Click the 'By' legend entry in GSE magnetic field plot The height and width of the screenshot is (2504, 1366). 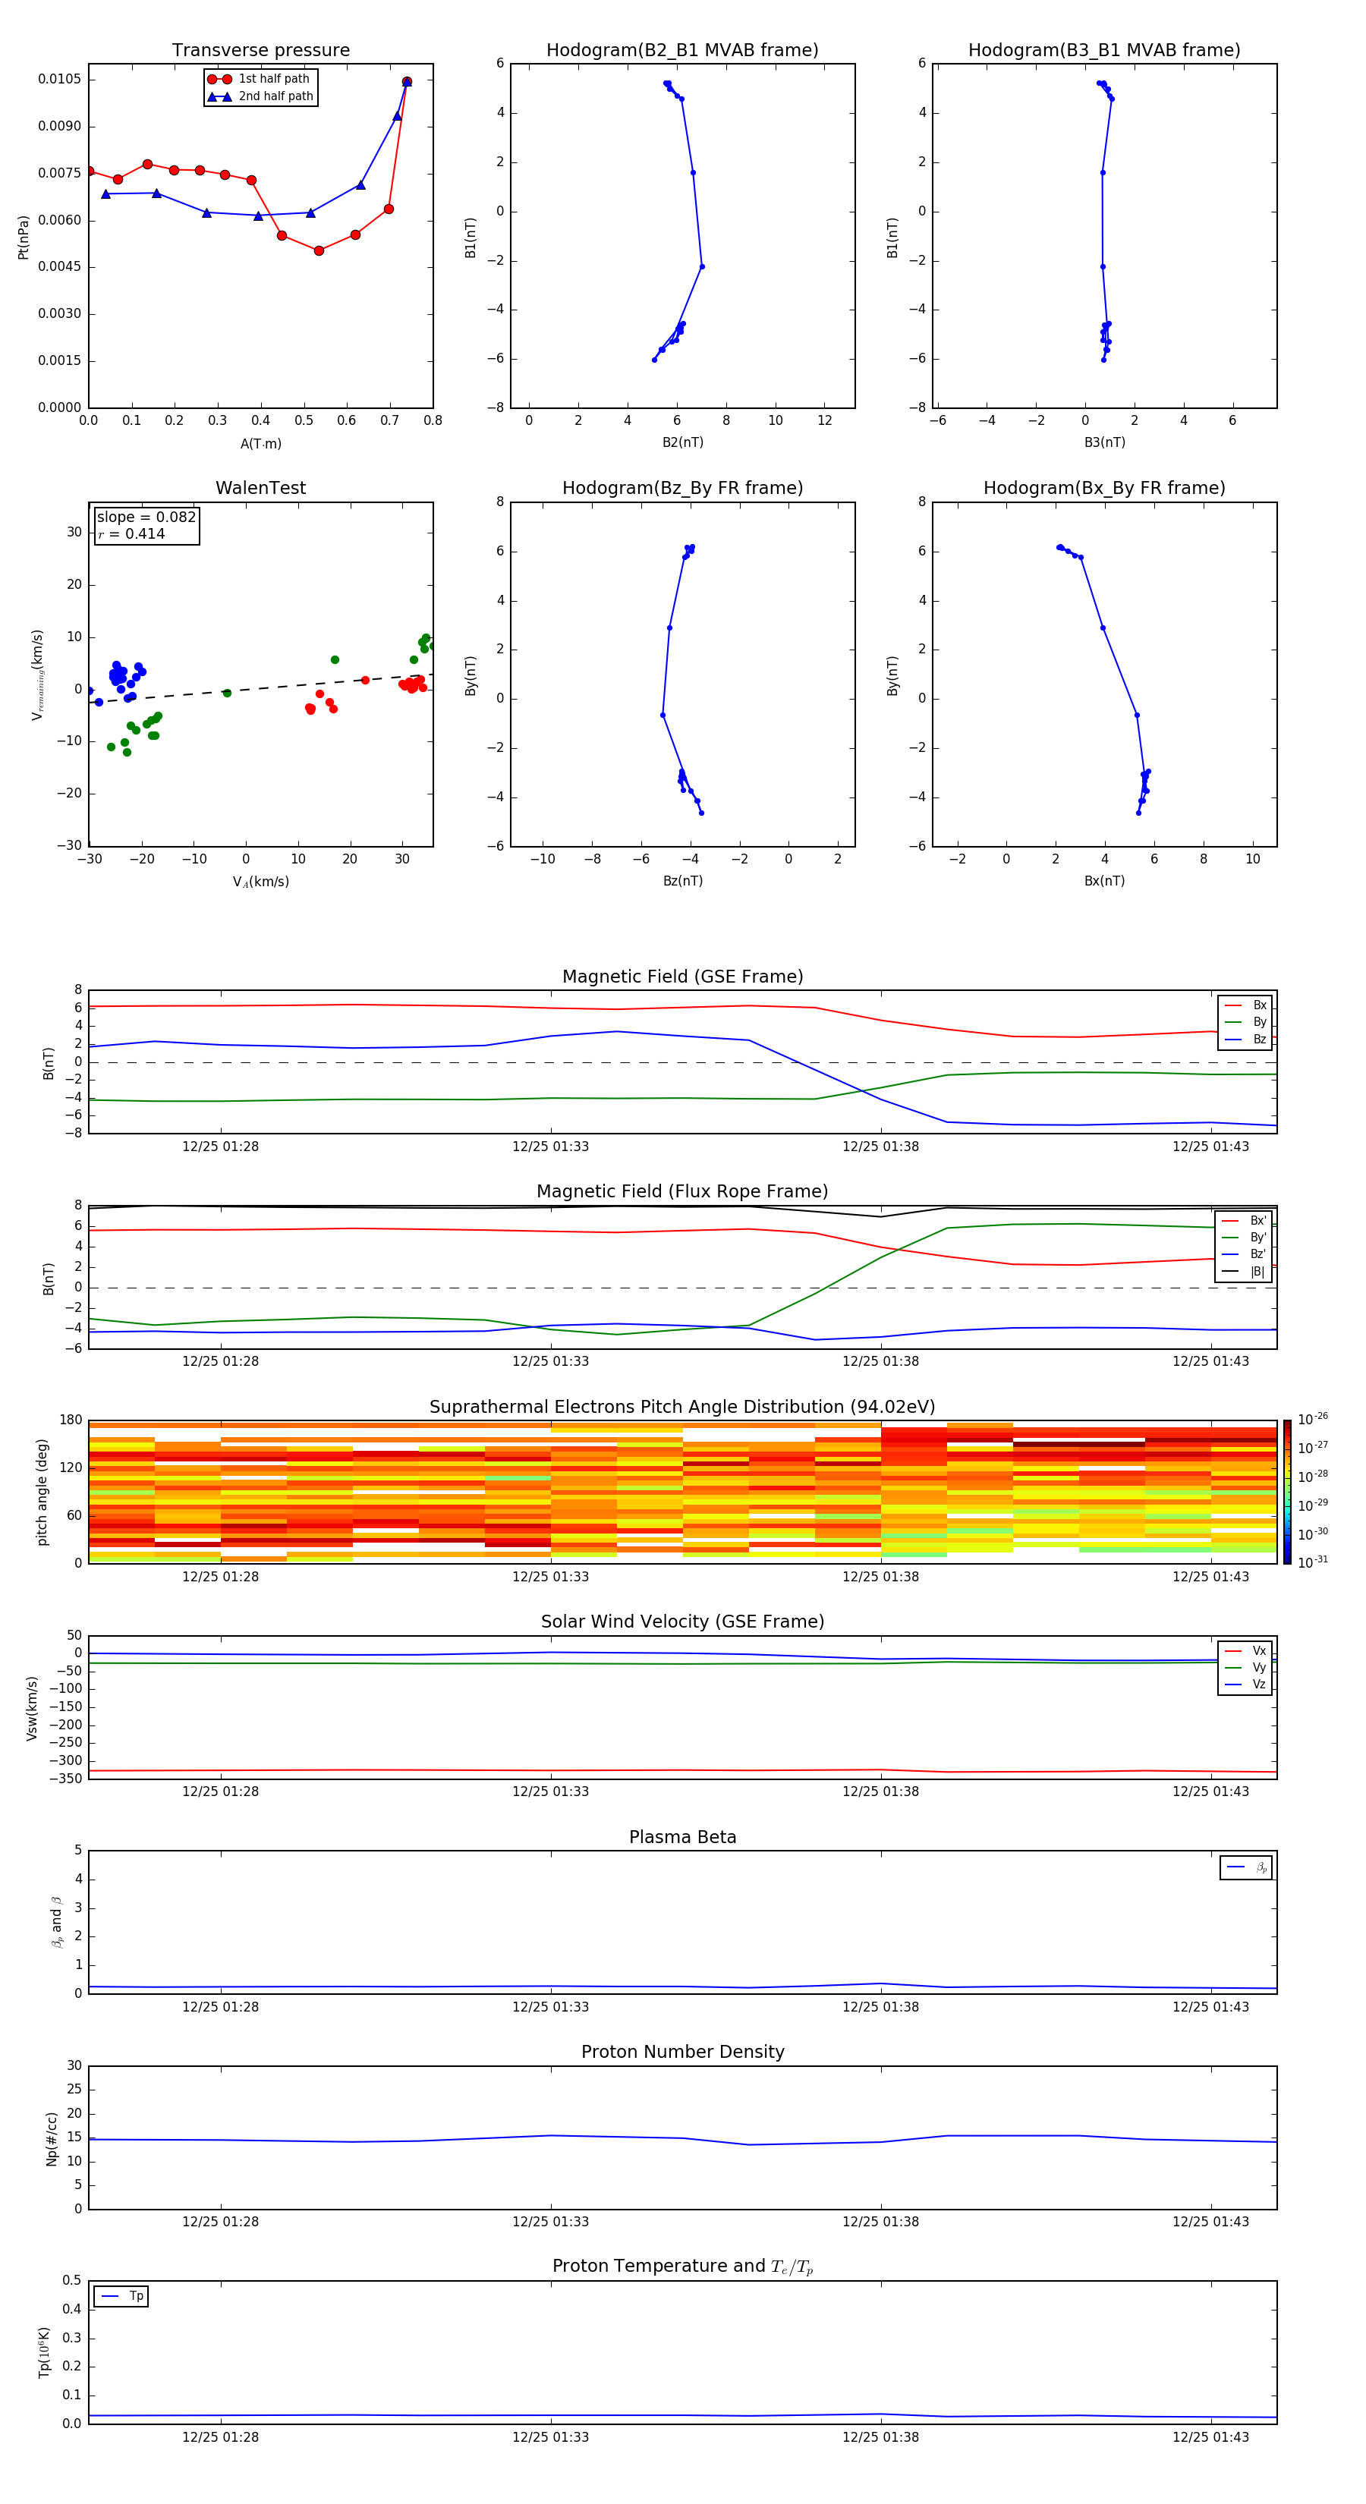1246,1021
